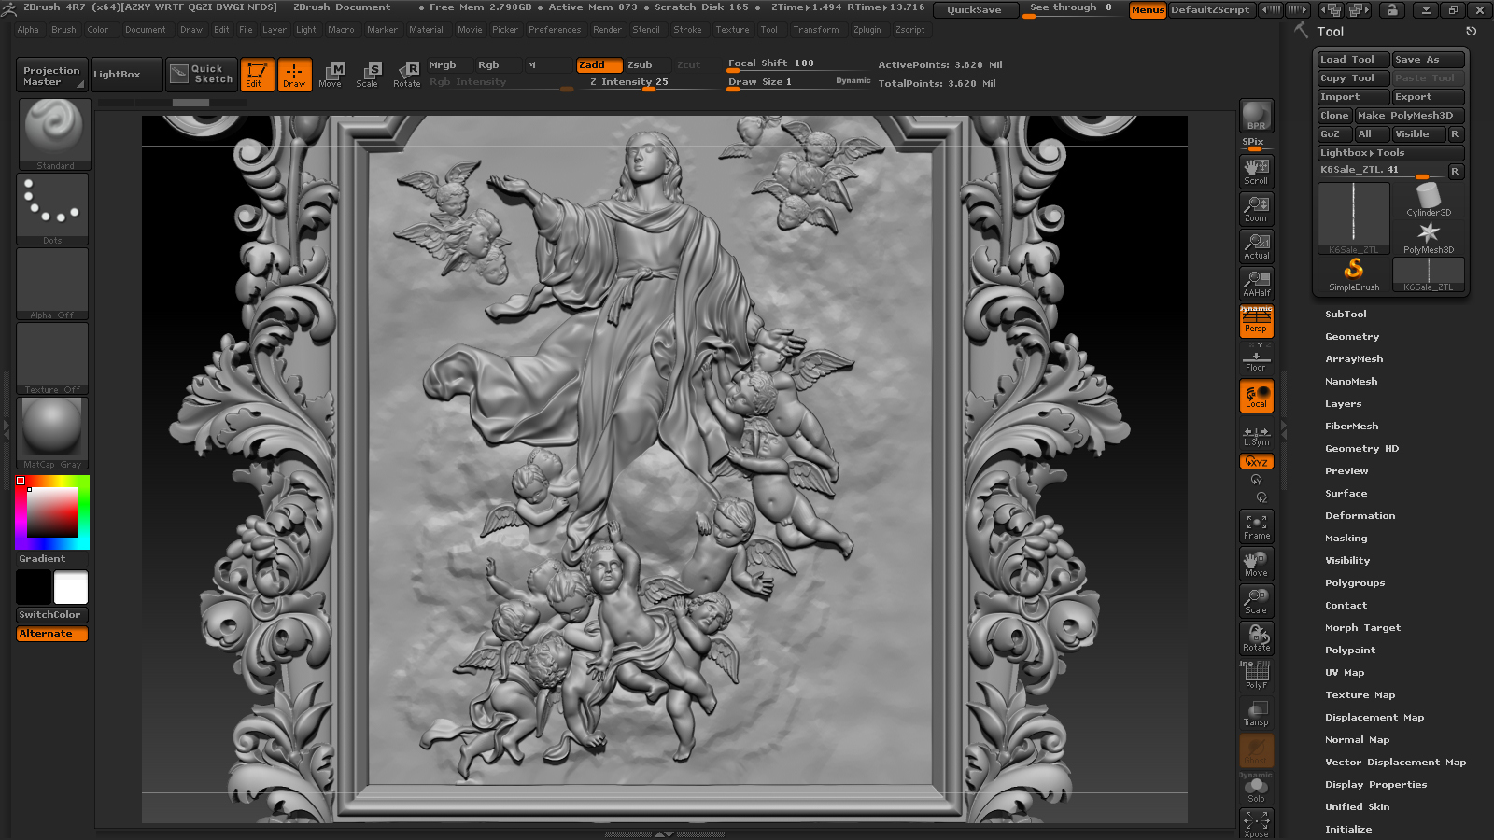The image size is (1494, 840).
Task: Activate the AAHalf view icon
Action: [x=1256, y=283]
